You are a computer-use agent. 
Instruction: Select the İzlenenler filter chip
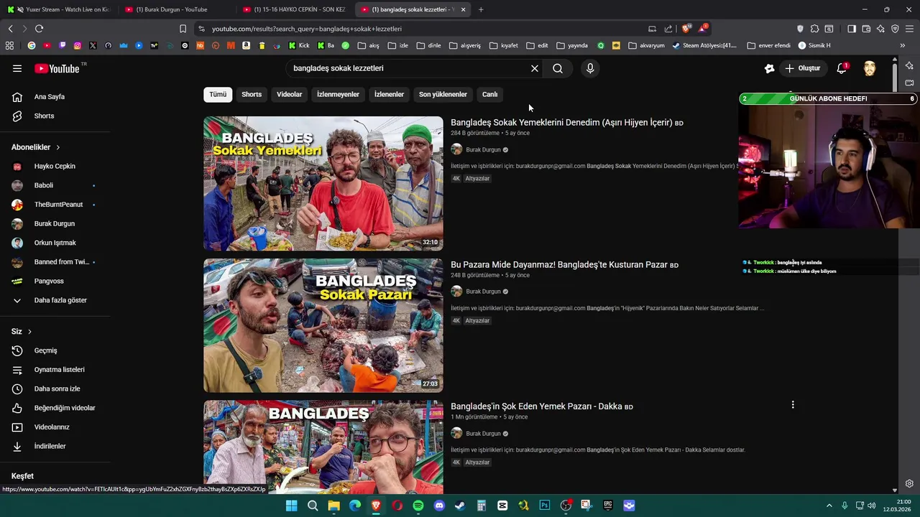click(x=389, y=94)
